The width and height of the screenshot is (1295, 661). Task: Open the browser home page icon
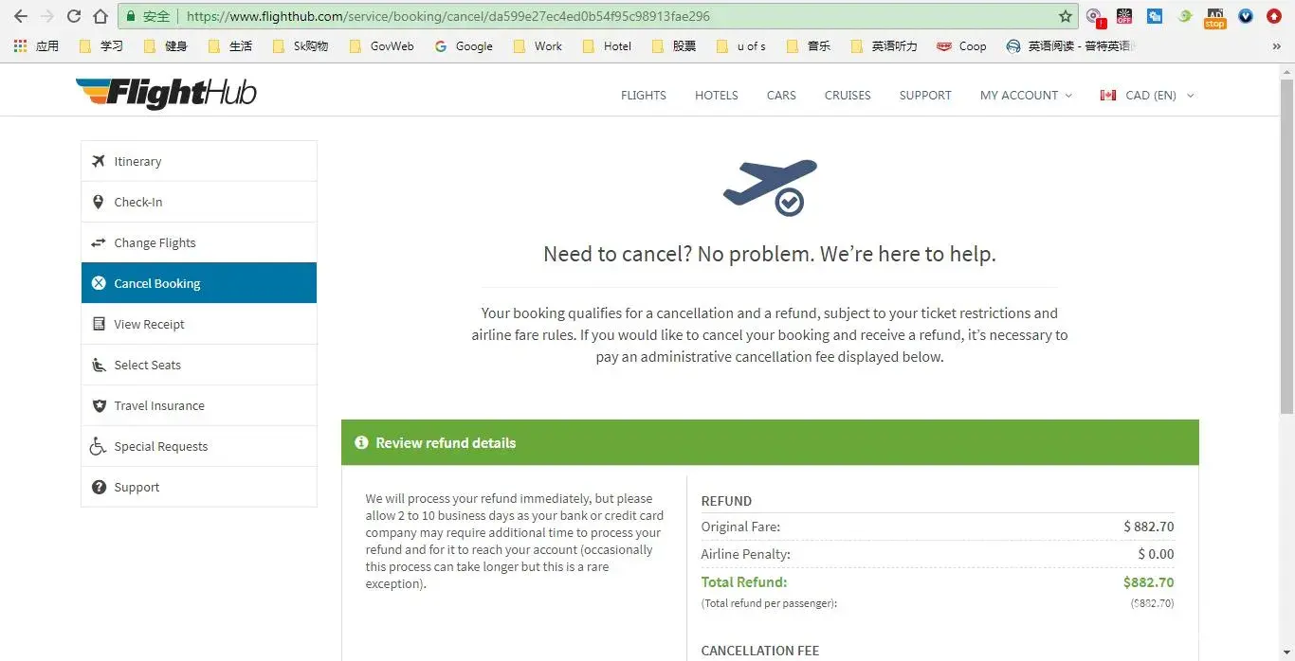(x=100, y=16)
